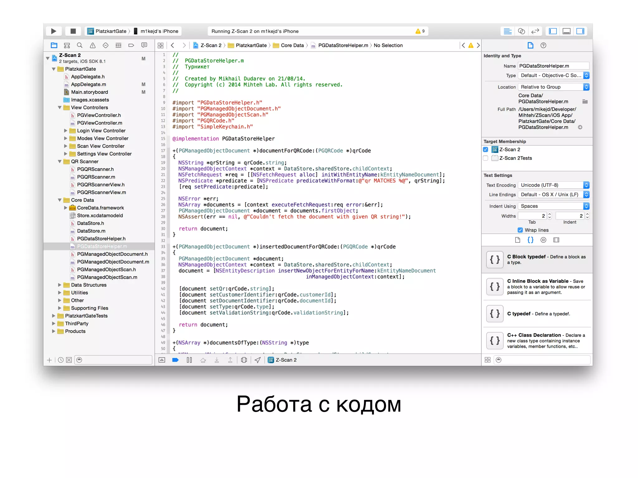Open the Debug navigator icon
This screenshot has width=638, height=478.
(x=118, y=45)
